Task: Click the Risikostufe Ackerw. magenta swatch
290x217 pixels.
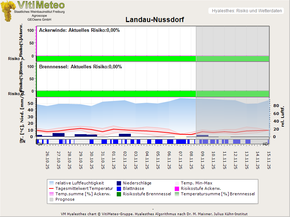Action: [x=177, y=188]
